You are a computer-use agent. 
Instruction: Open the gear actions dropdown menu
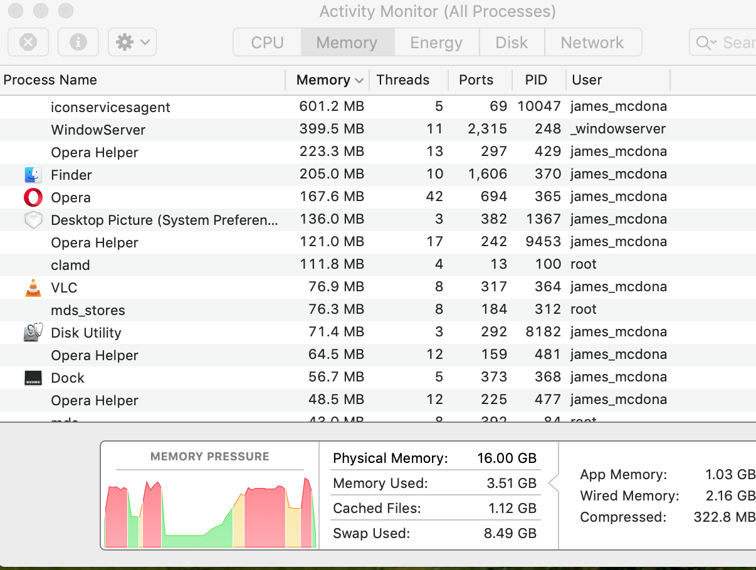(x=132, y=43)
